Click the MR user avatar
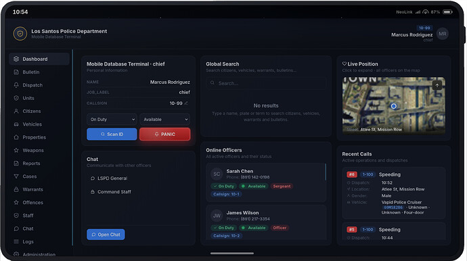This screenshot has width=467, height=261. click(x=442, y=34)
